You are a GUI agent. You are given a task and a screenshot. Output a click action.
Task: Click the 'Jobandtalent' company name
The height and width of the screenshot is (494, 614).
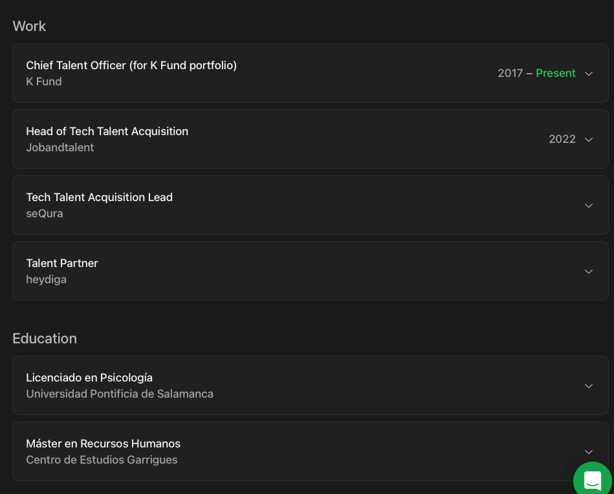click(60, 147)
